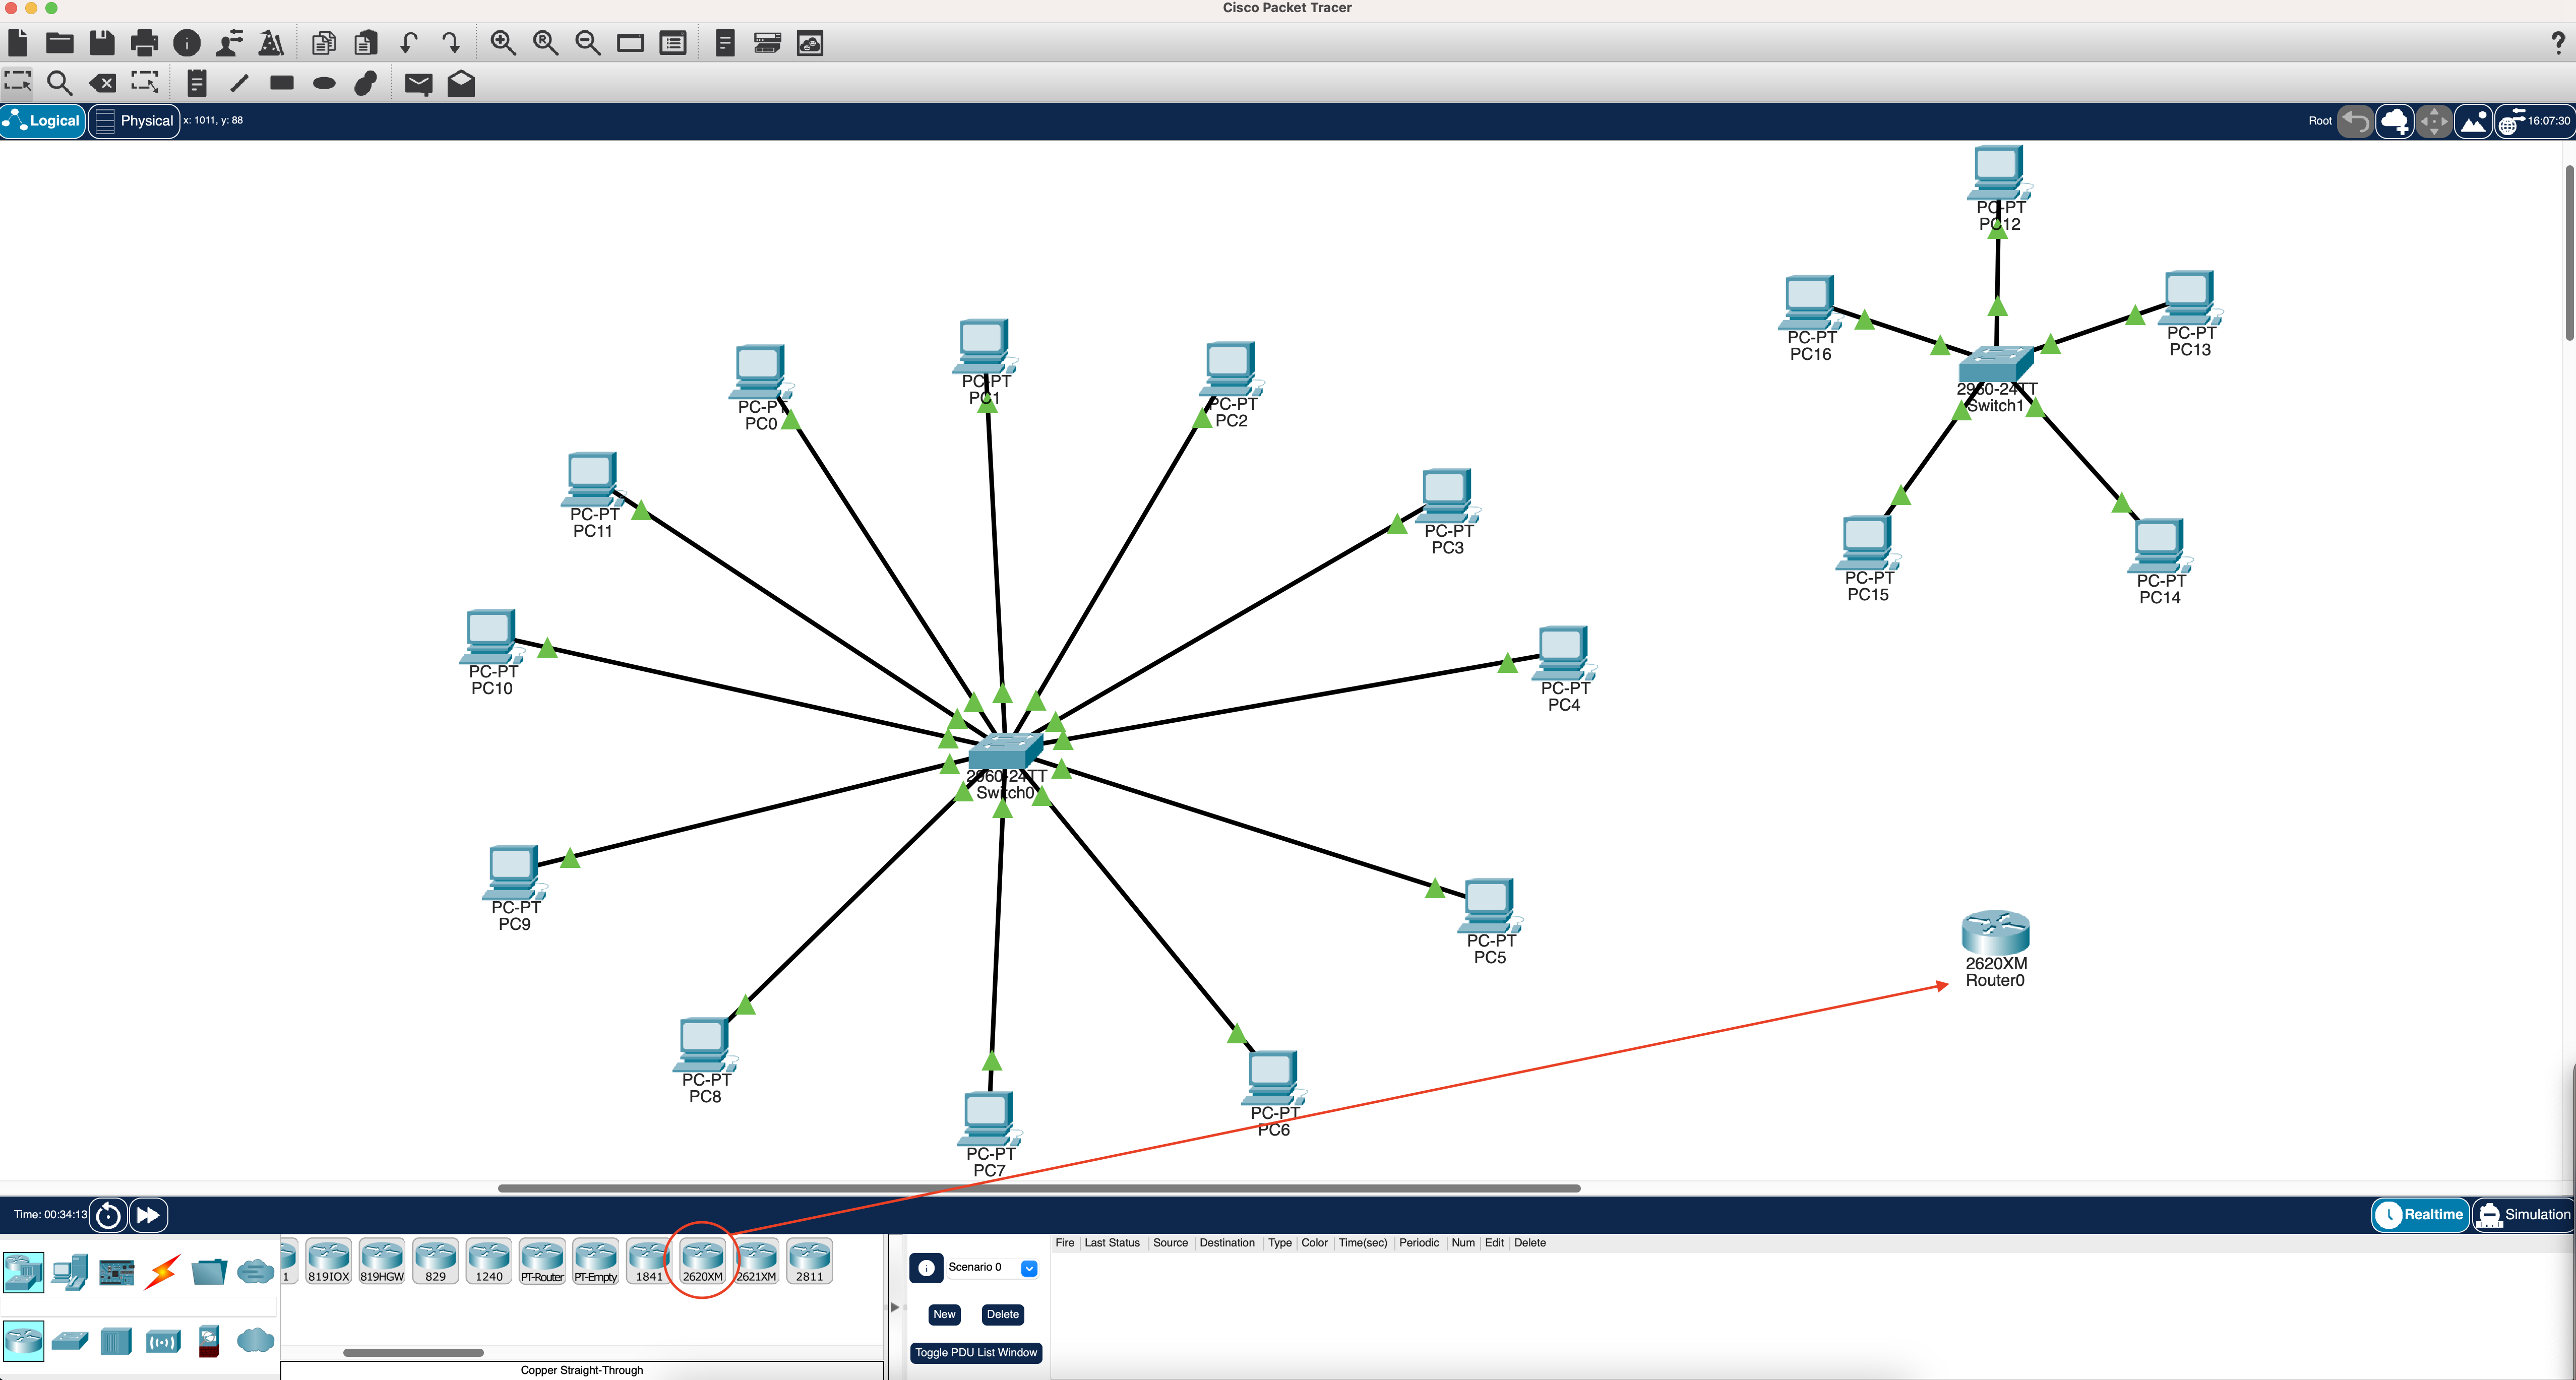Click Router0 on the workspace
The image size is (2576, 1380).
point(1995,932)
